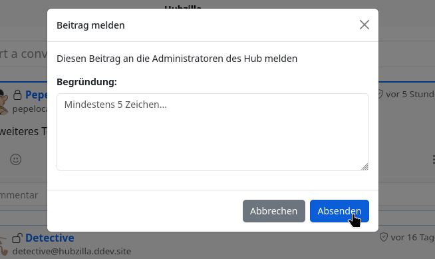
Task: Open the Pepe profile link
Action: 37,95
